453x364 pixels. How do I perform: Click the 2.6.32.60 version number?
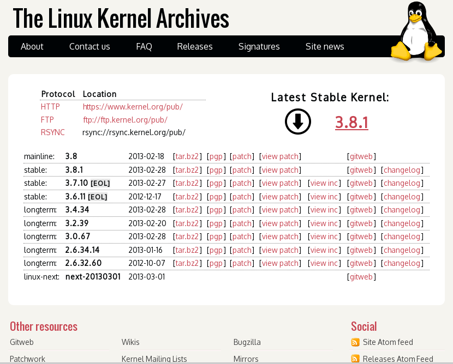tap(84, 263)
